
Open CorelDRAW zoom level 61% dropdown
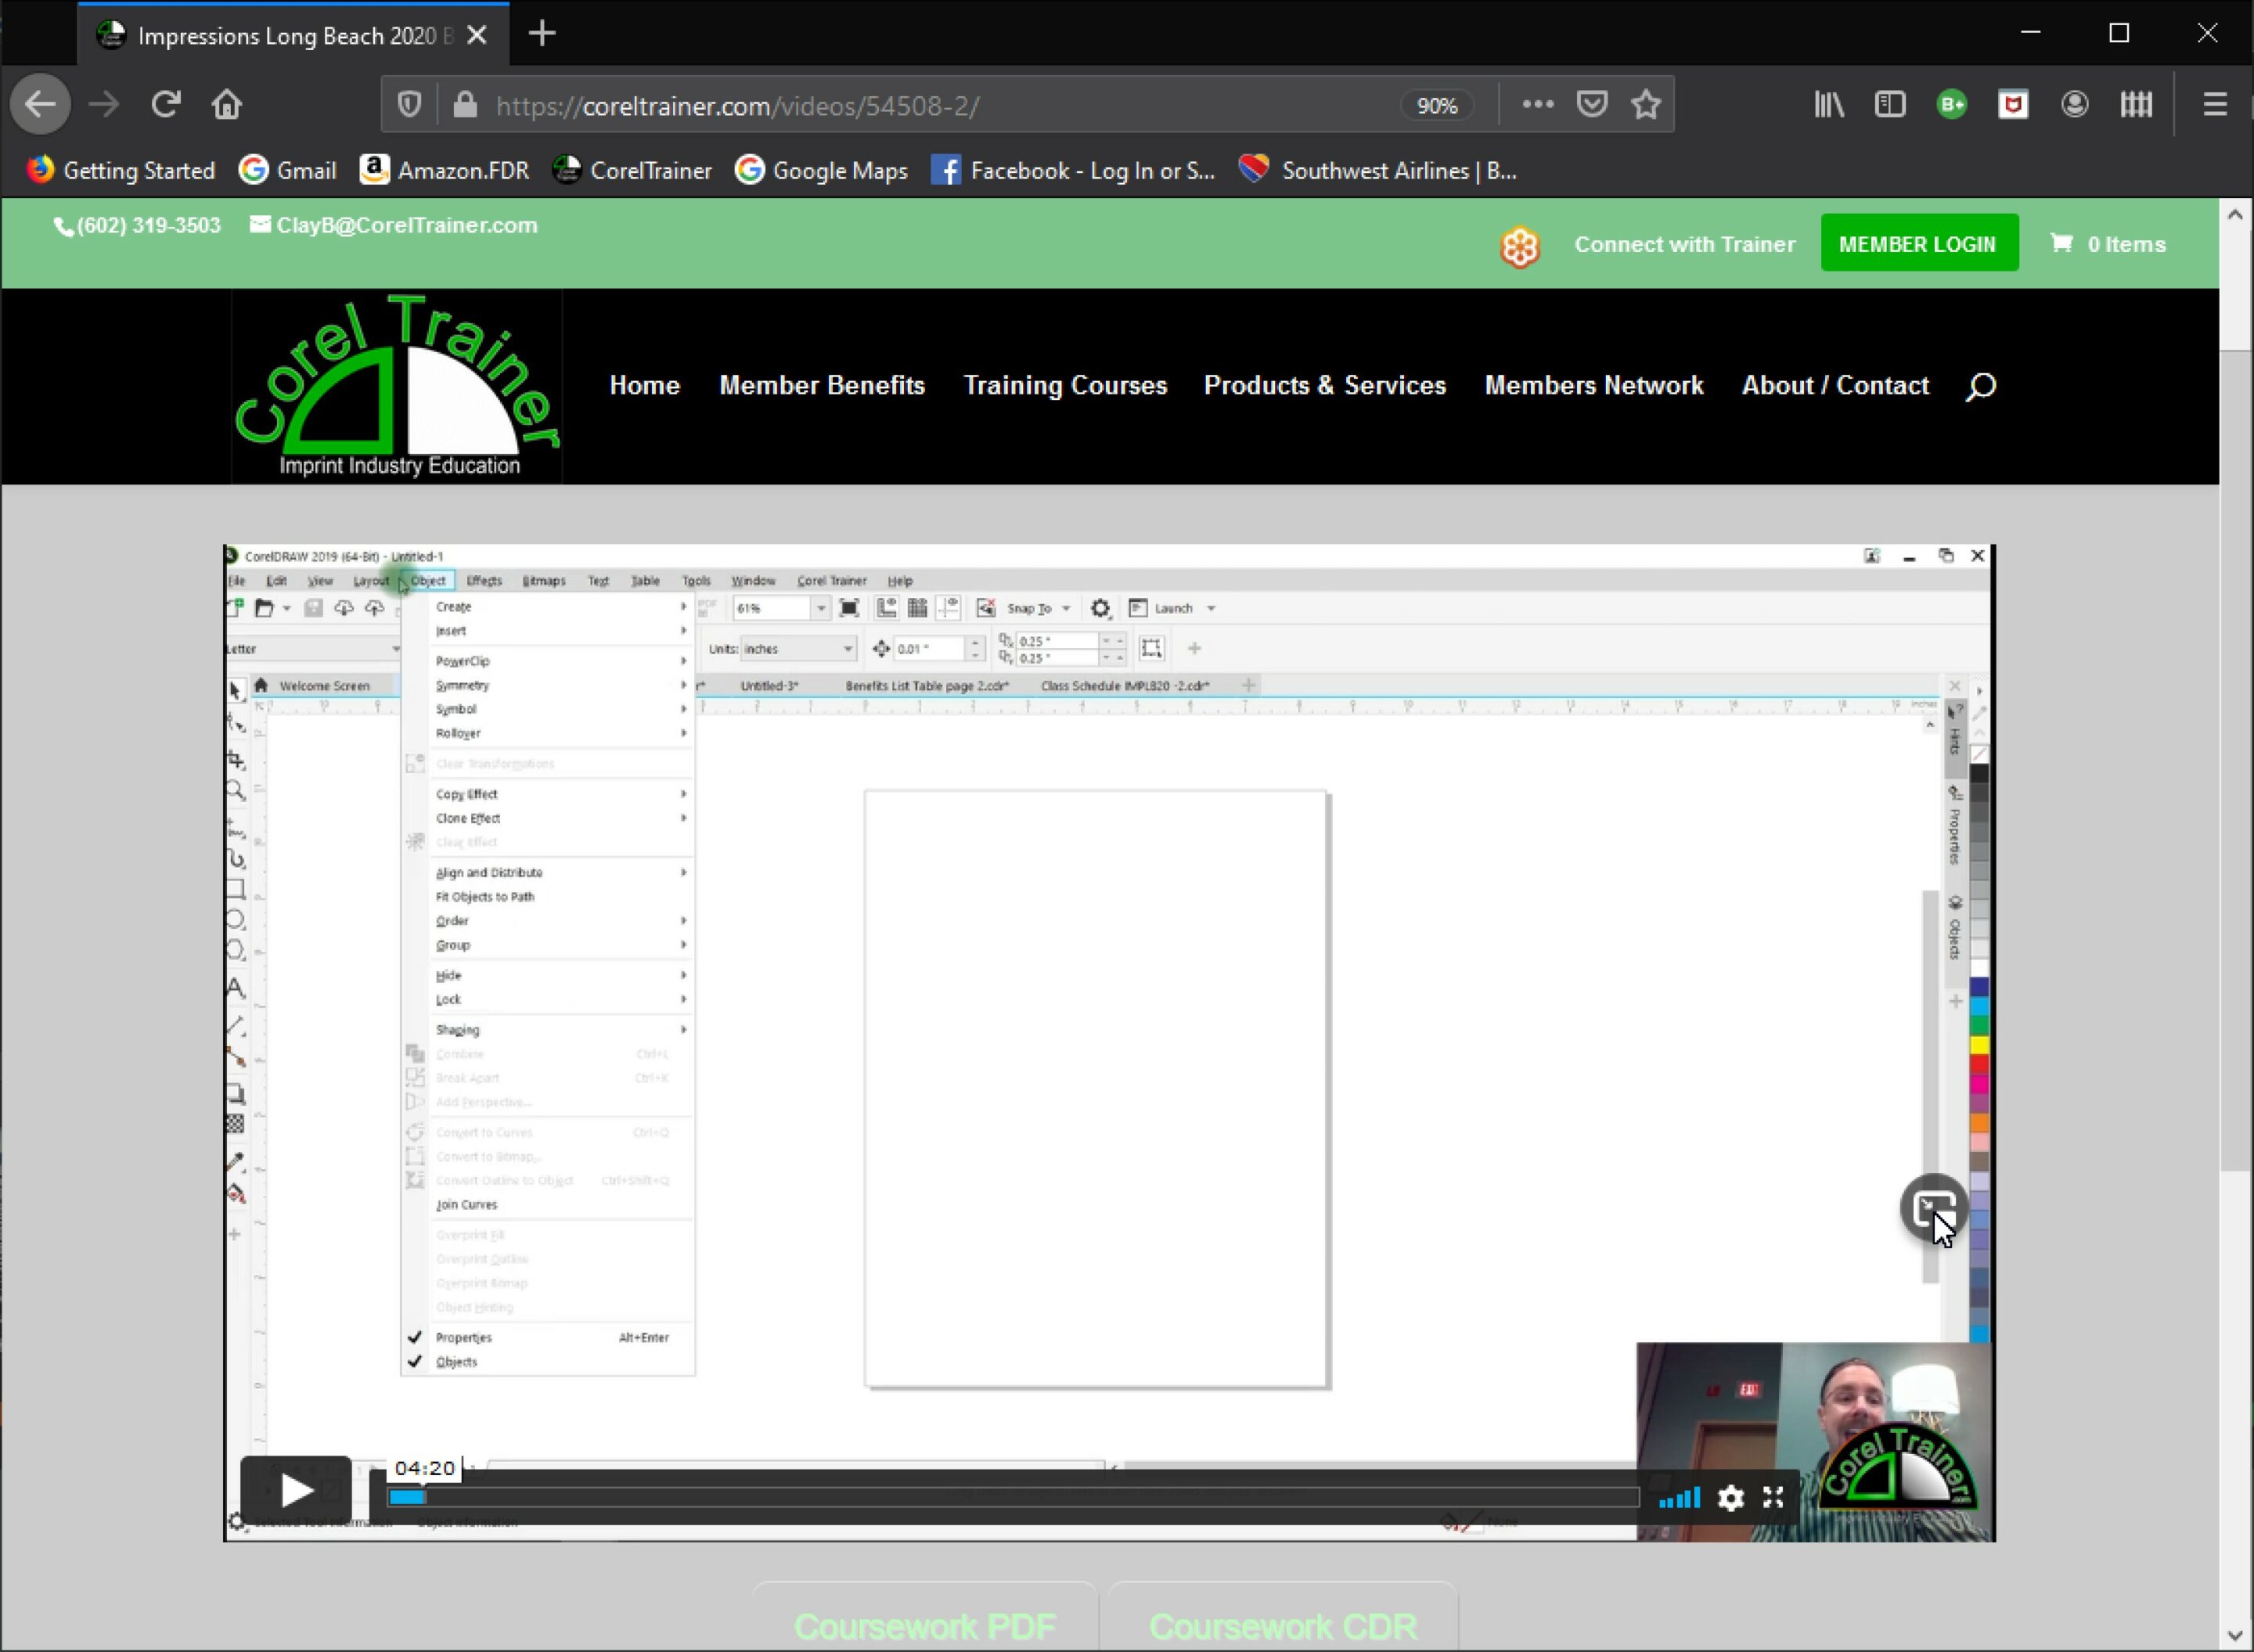tap(820, 608)
